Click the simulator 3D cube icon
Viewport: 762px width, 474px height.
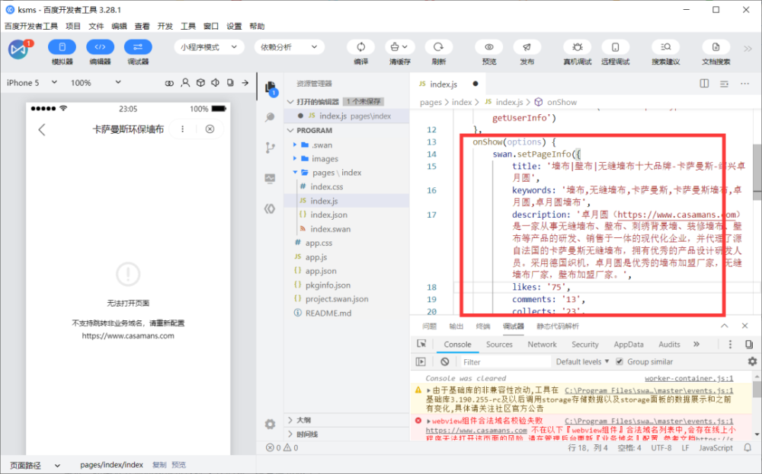200,83
